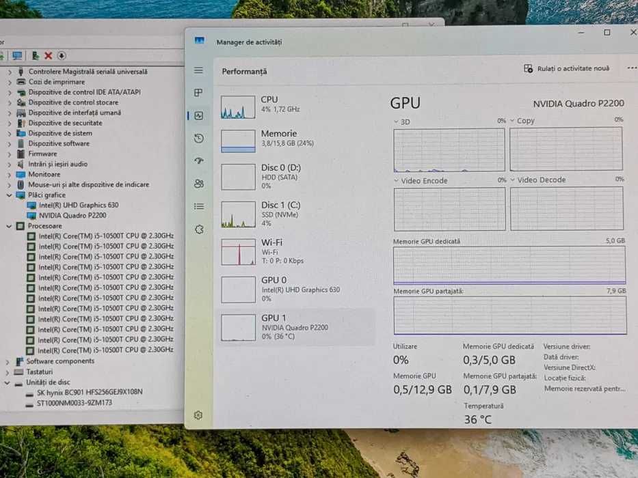Select GPU 1 NVIDIA Quadro P2200 entry
638x478 pixels.
pos(297,327)
